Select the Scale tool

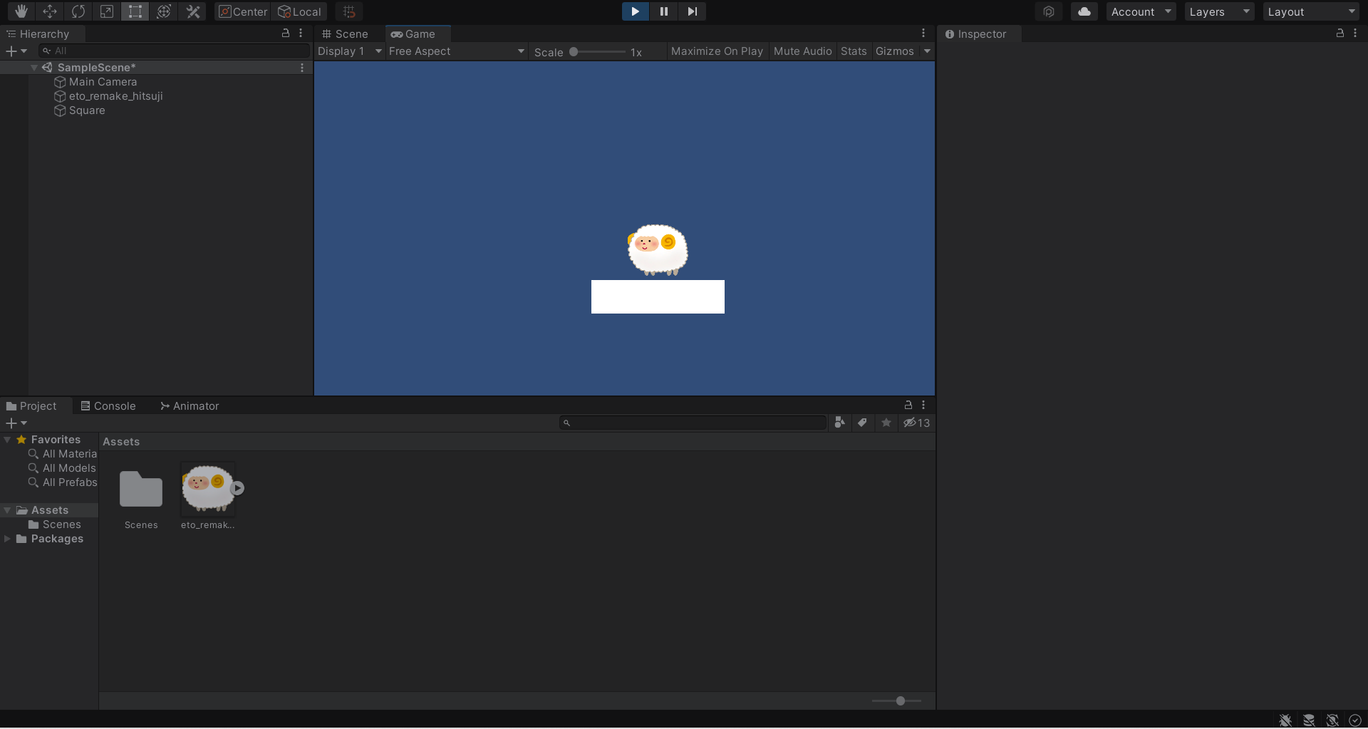(x=107, y=11)
